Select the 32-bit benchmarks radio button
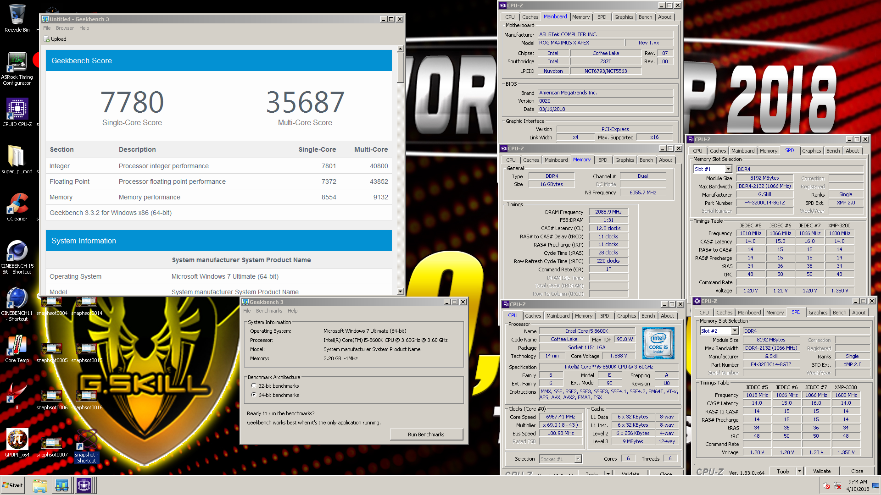881x495 pixels. [x=253, y=386]
